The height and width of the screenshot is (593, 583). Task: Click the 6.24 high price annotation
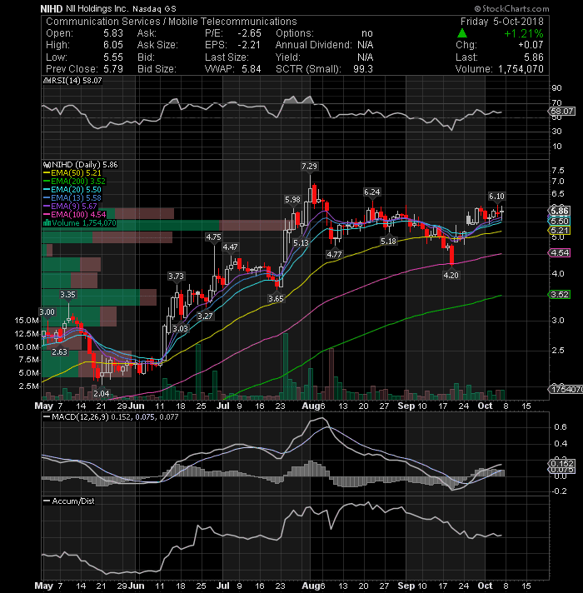[x=372, y=192]
